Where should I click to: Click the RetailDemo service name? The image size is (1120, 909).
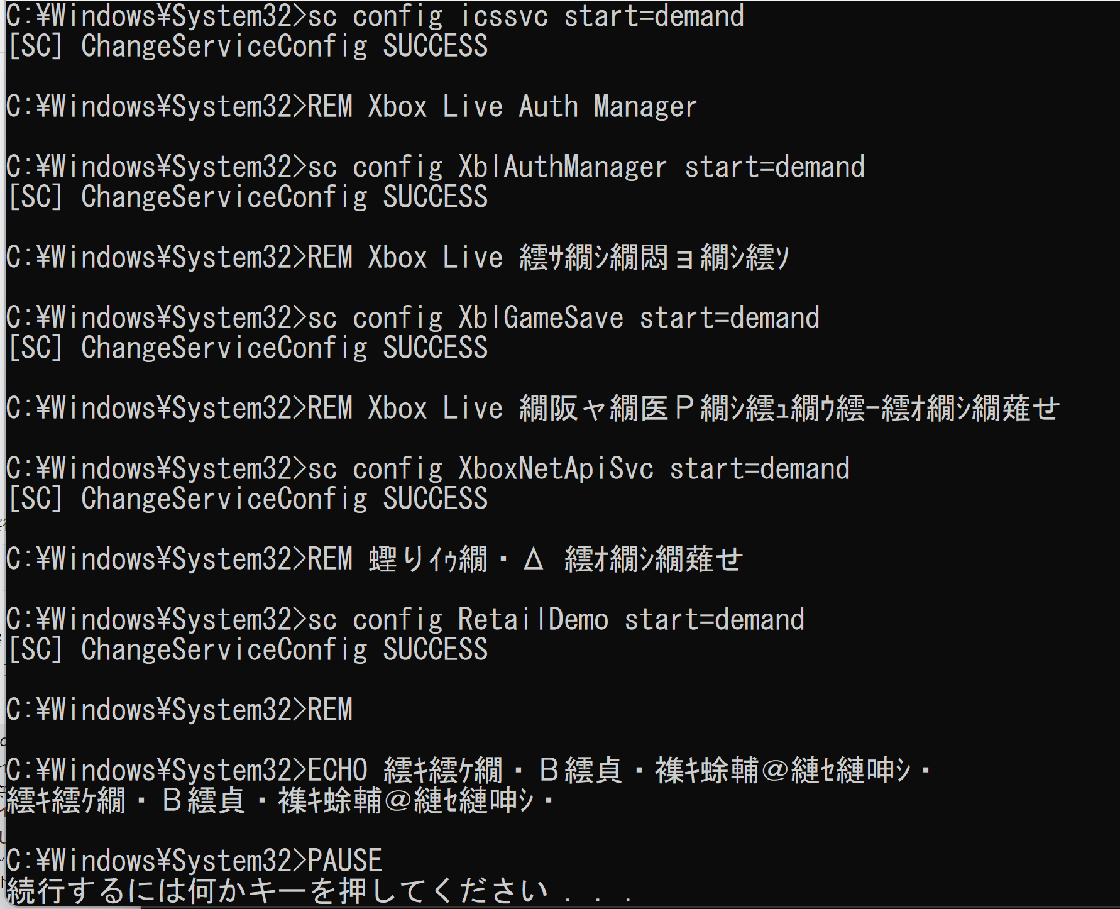tap(533, 619)
